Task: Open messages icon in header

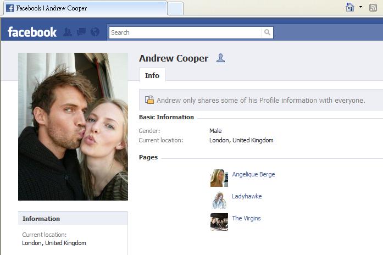Action: (x=81, y=32)
